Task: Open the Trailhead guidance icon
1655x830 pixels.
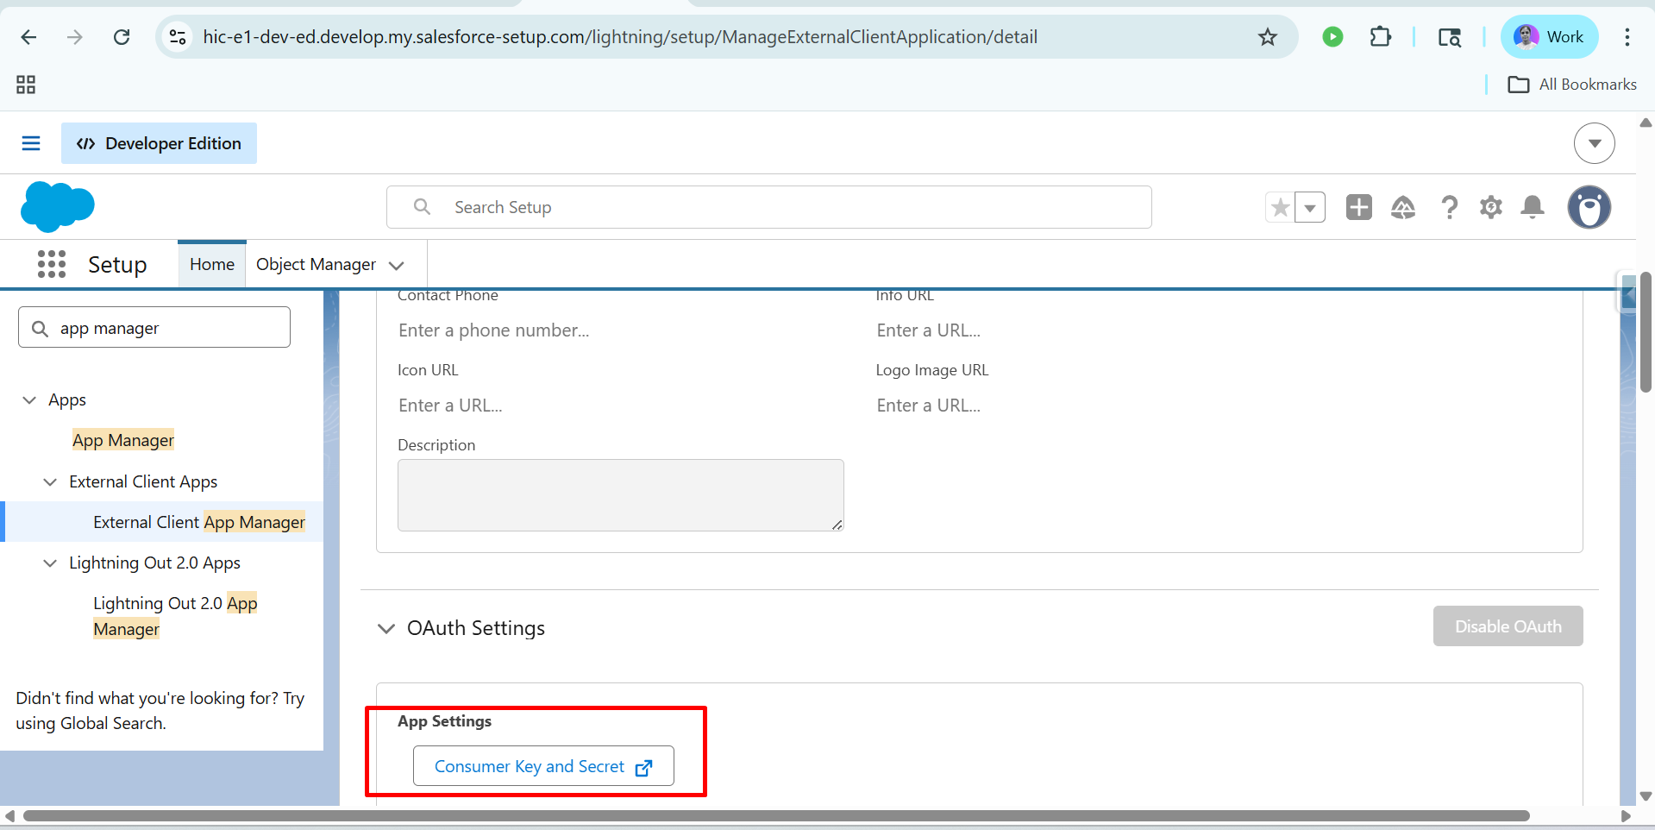Action: [1403, 207]
